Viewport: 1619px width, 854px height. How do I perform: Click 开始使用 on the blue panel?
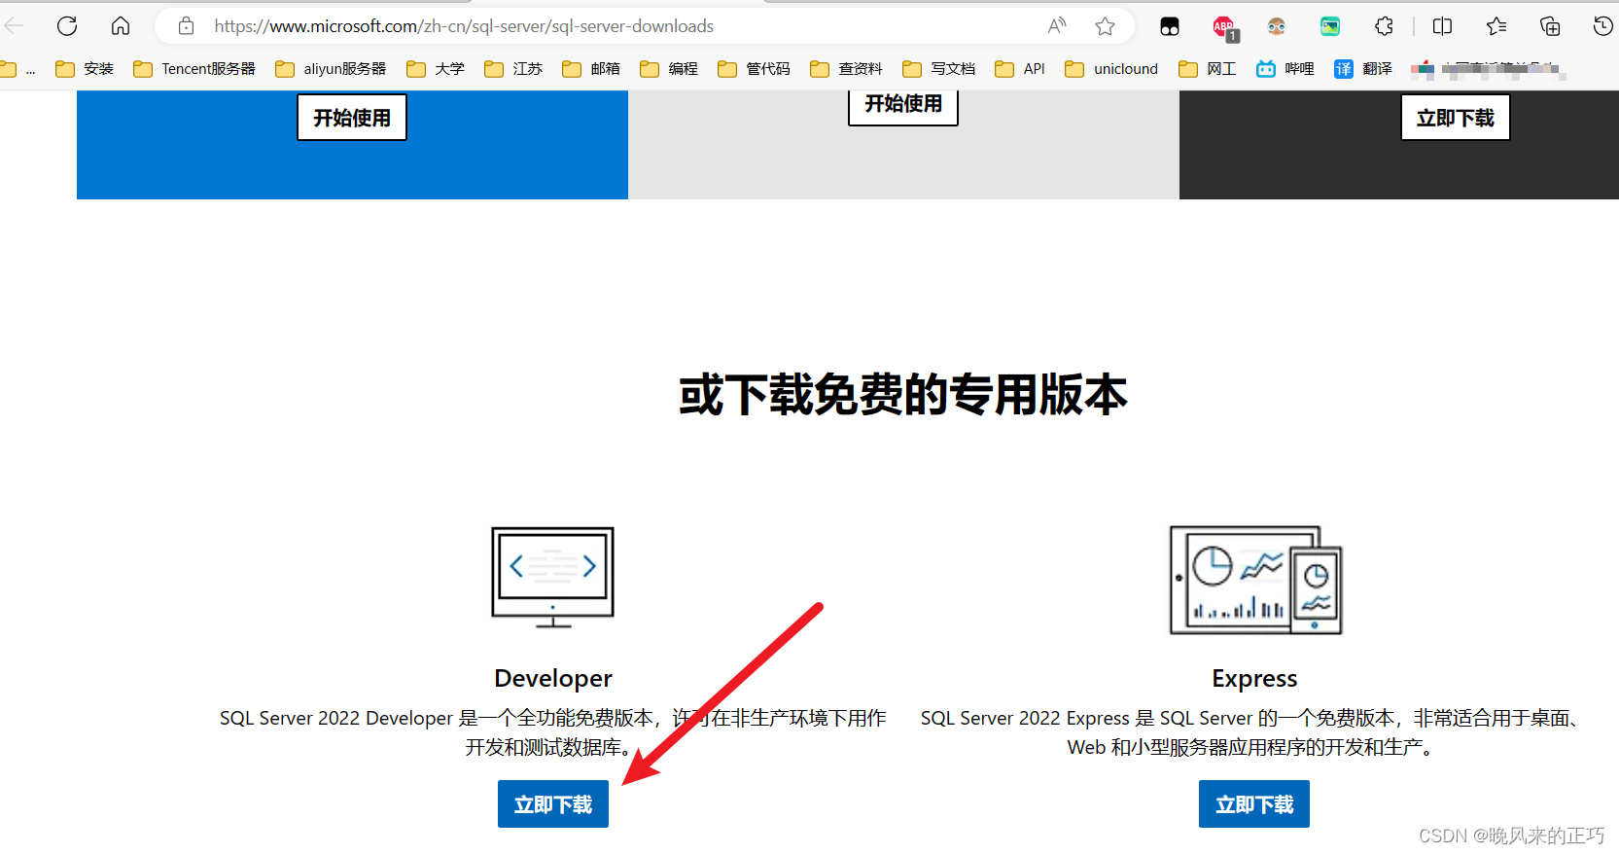pyautogui.click(x=352, y=118)
